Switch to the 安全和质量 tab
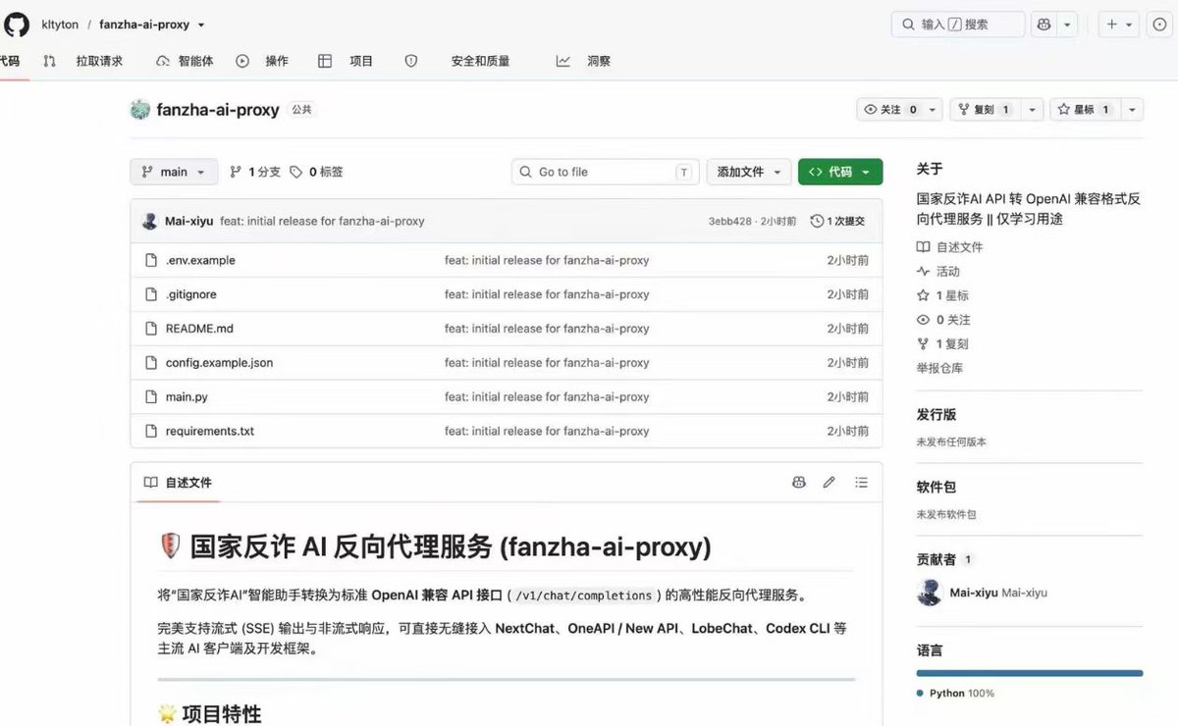Image resolution: width=1178 pixels, height=726 pixels. tap(458, 61)
